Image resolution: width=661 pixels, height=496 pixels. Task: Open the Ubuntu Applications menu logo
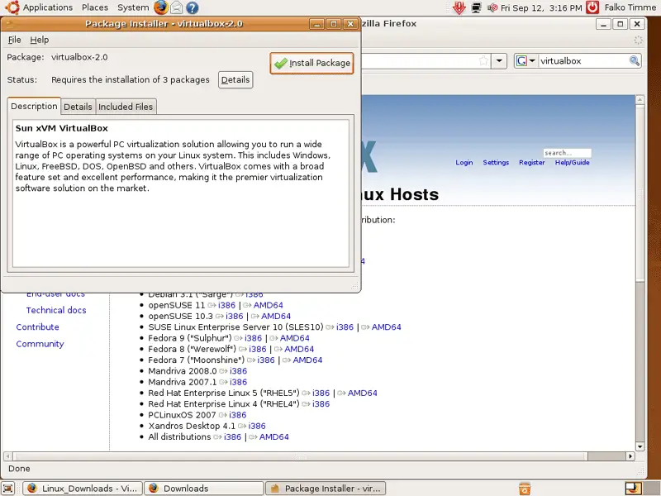(12, 7)
